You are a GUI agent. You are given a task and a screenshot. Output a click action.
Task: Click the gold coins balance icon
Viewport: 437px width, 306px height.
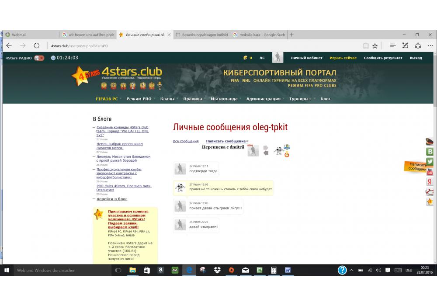click(246, 58)
